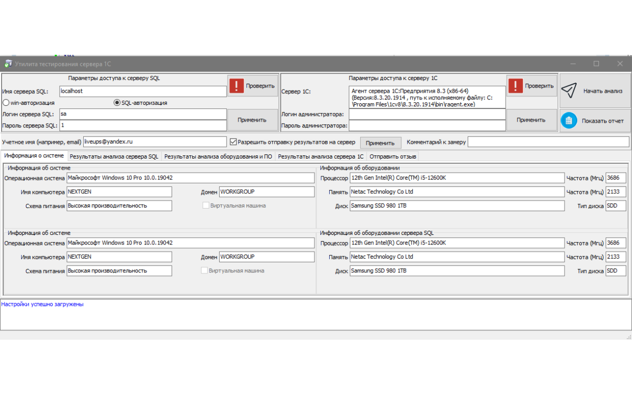Click the red exclamation icon in SQL section

coord(237,86)
